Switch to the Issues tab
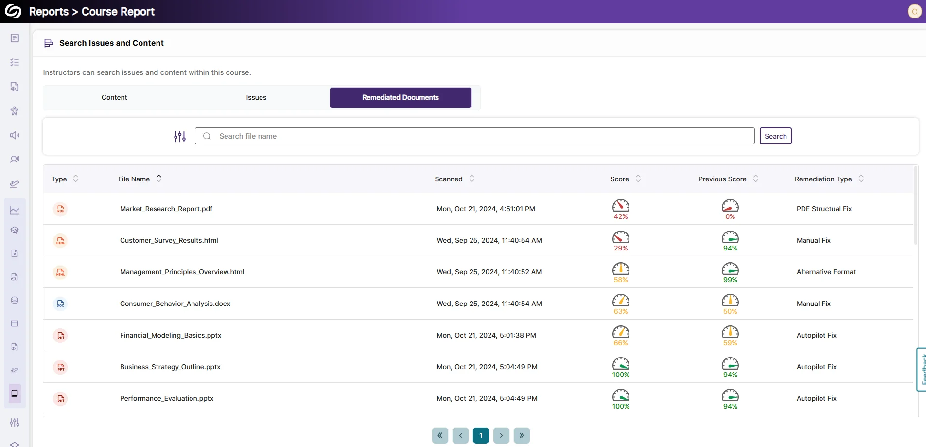 click(x=256, y=98)
